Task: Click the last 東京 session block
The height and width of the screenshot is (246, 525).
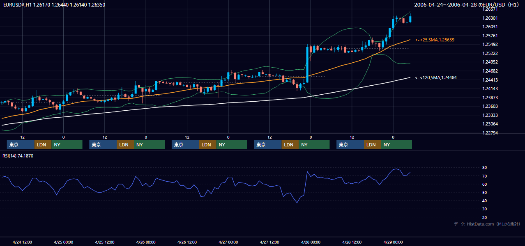Action: pyautogui.click(x=350, y=145)
